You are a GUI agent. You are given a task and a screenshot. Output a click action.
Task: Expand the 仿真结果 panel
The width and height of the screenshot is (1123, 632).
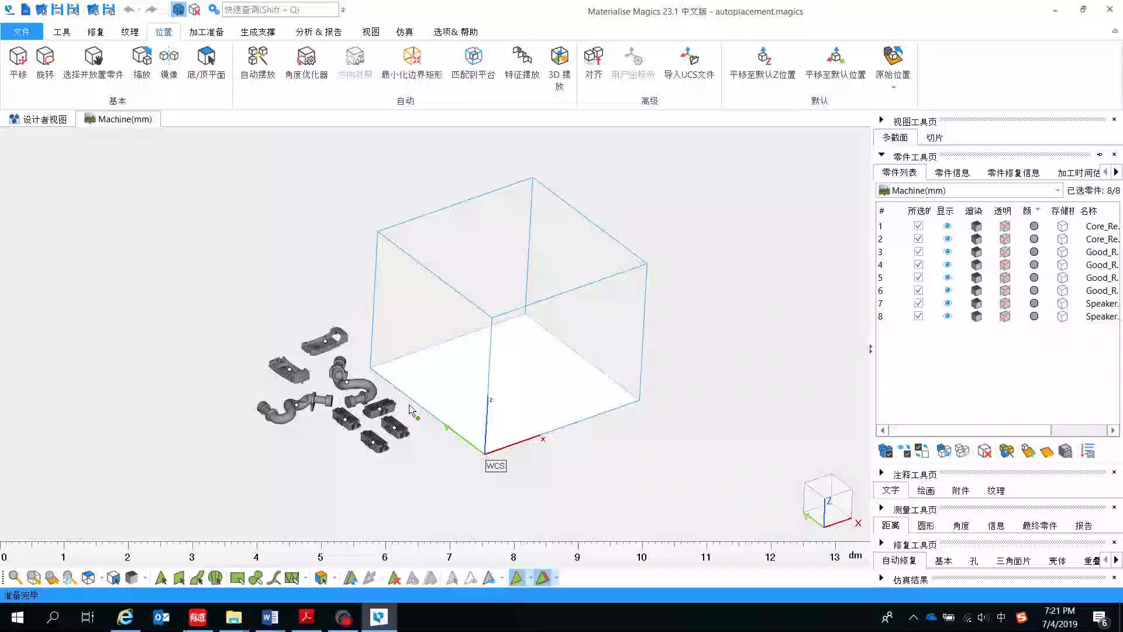(881, 578)
